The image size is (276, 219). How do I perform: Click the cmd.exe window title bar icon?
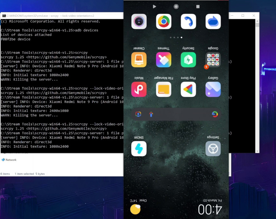coord(4,16)
